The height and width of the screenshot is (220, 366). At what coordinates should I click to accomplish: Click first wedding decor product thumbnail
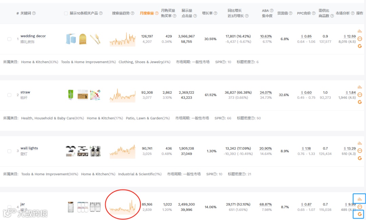point(71,39)
